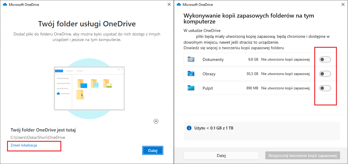
Task: Click the Obrazy folder icon
Action: point(191,74)
